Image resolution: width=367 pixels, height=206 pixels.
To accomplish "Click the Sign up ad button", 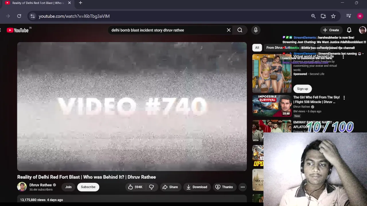I will [x=302, y=89].
